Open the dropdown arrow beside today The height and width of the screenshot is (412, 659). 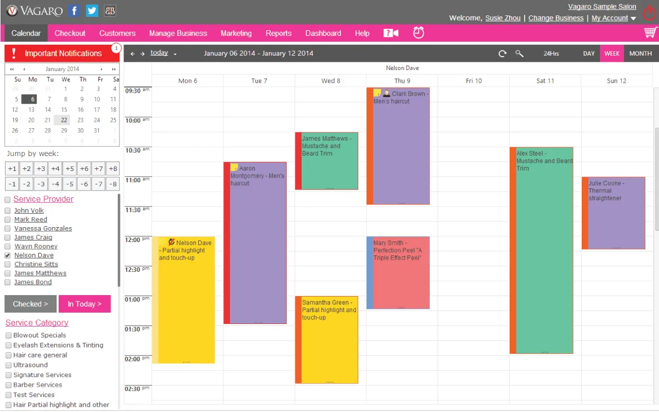[175, 54]
